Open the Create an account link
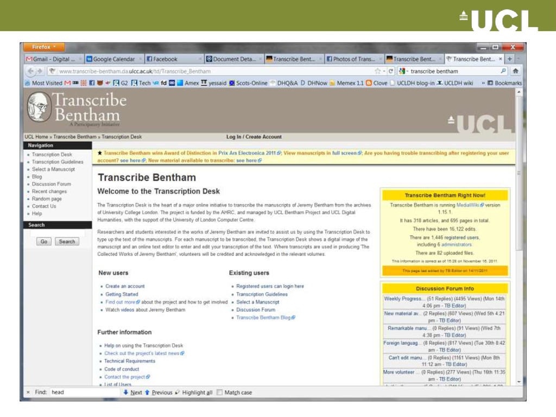The width and height of the screenshot is (556, 417). (x=125, y=286)
